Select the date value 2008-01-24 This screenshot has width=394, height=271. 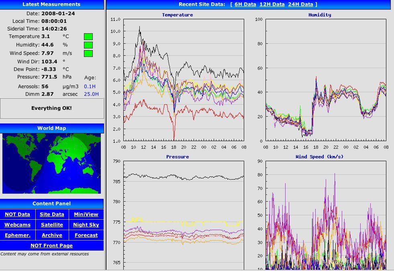58,14
